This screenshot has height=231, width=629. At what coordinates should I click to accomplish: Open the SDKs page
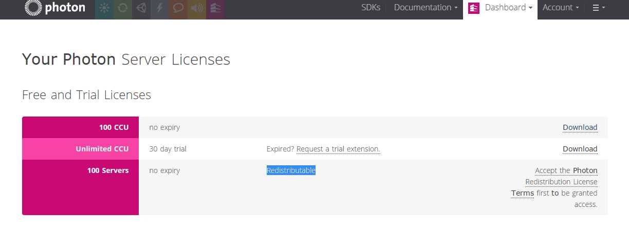(x=371, y=8)
